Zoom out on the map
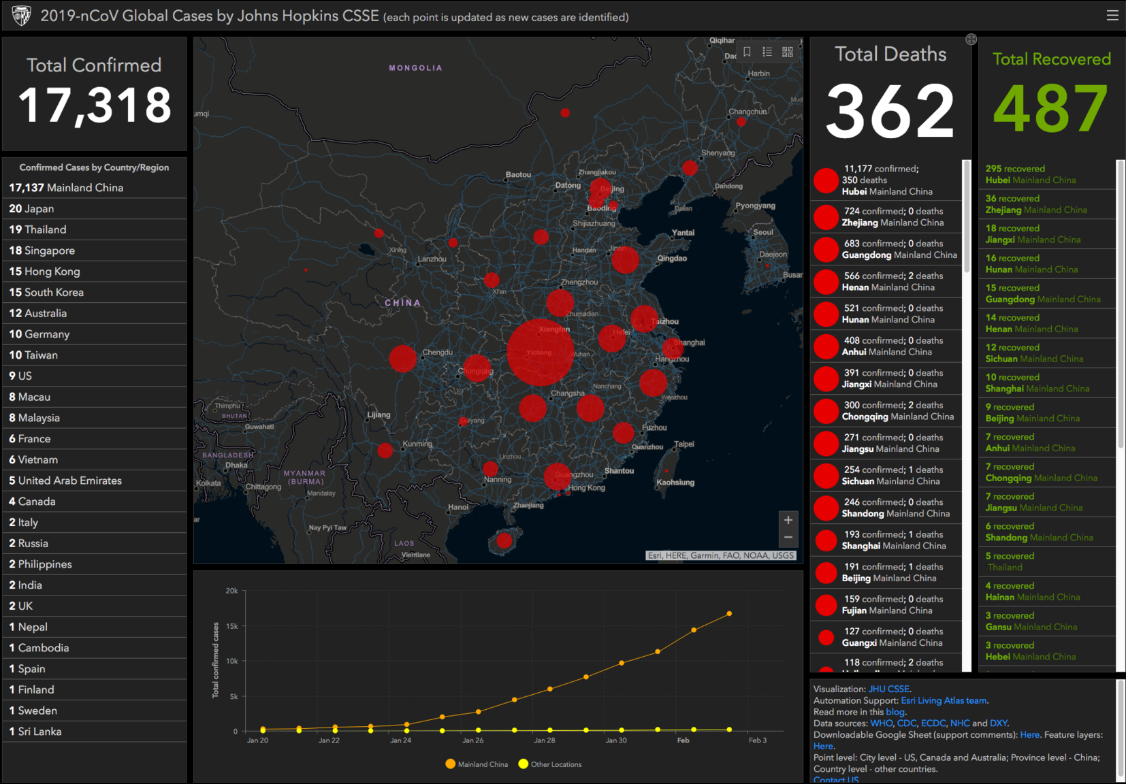Image resolution: width=1126 pixels, height=784 pixels. (x=788, y=538)
